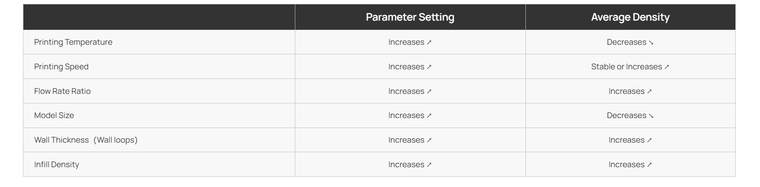760x187 pixels.
Task: Click up arrow in Infill Density density cell
Action: pos(649,165)
